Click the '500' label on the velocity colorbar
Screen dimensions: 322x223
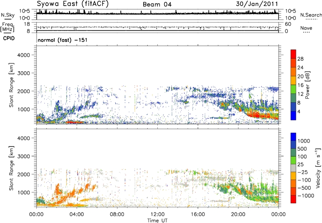(x=302, y=149)
